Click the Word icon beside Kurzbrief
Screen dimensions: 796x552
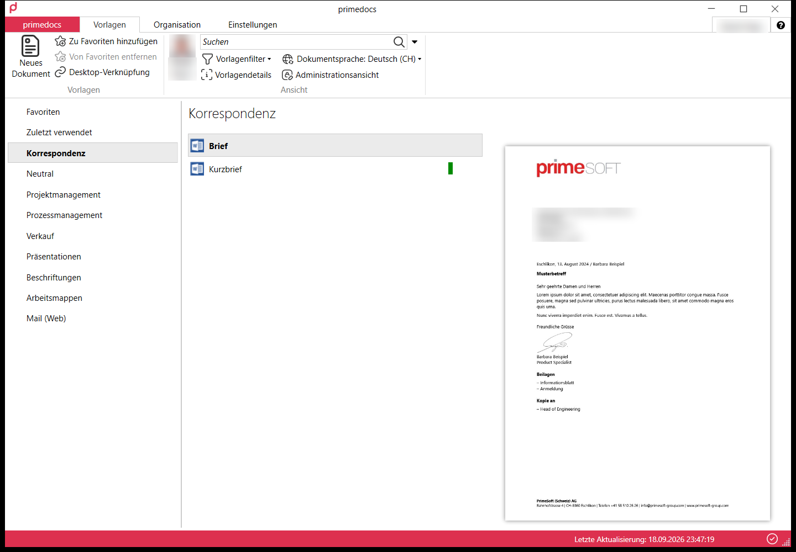coord(197,169)
